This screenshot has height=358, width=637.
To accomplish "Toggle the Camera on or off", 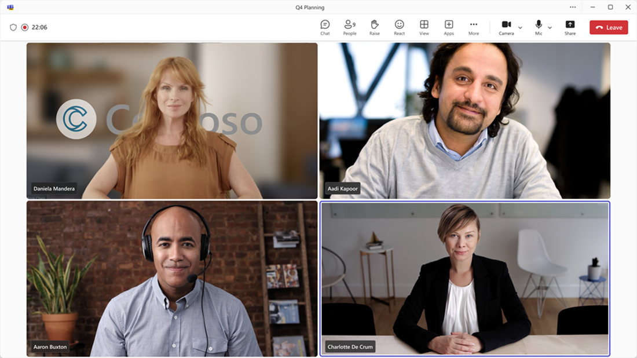I will point(506,28).
